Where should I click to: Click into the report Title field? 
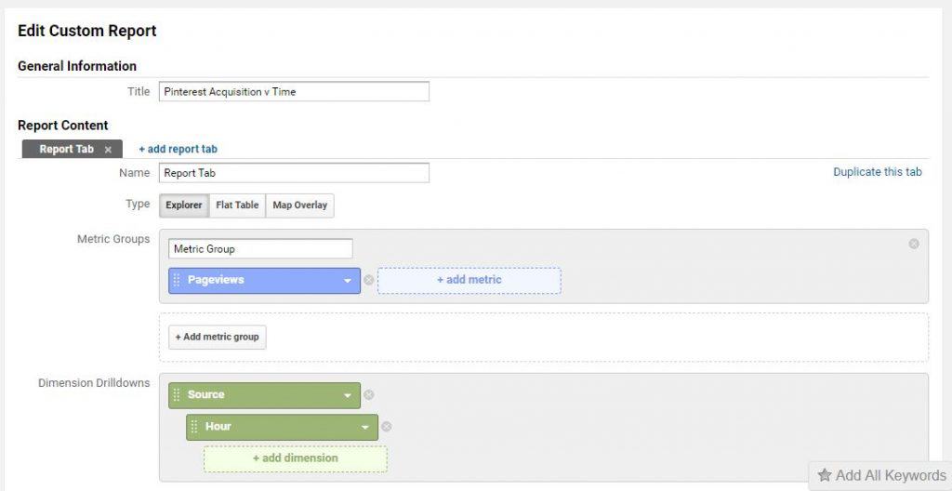[x=294, y=92]
